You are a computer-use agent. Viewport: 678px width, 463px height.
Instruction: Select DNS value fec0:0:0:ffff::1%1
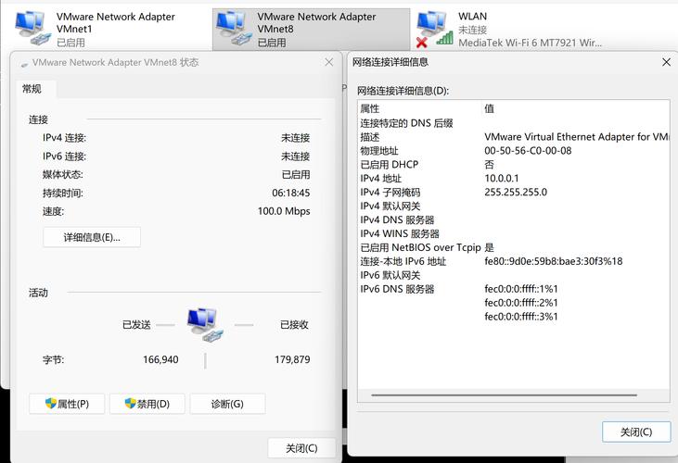521,289
